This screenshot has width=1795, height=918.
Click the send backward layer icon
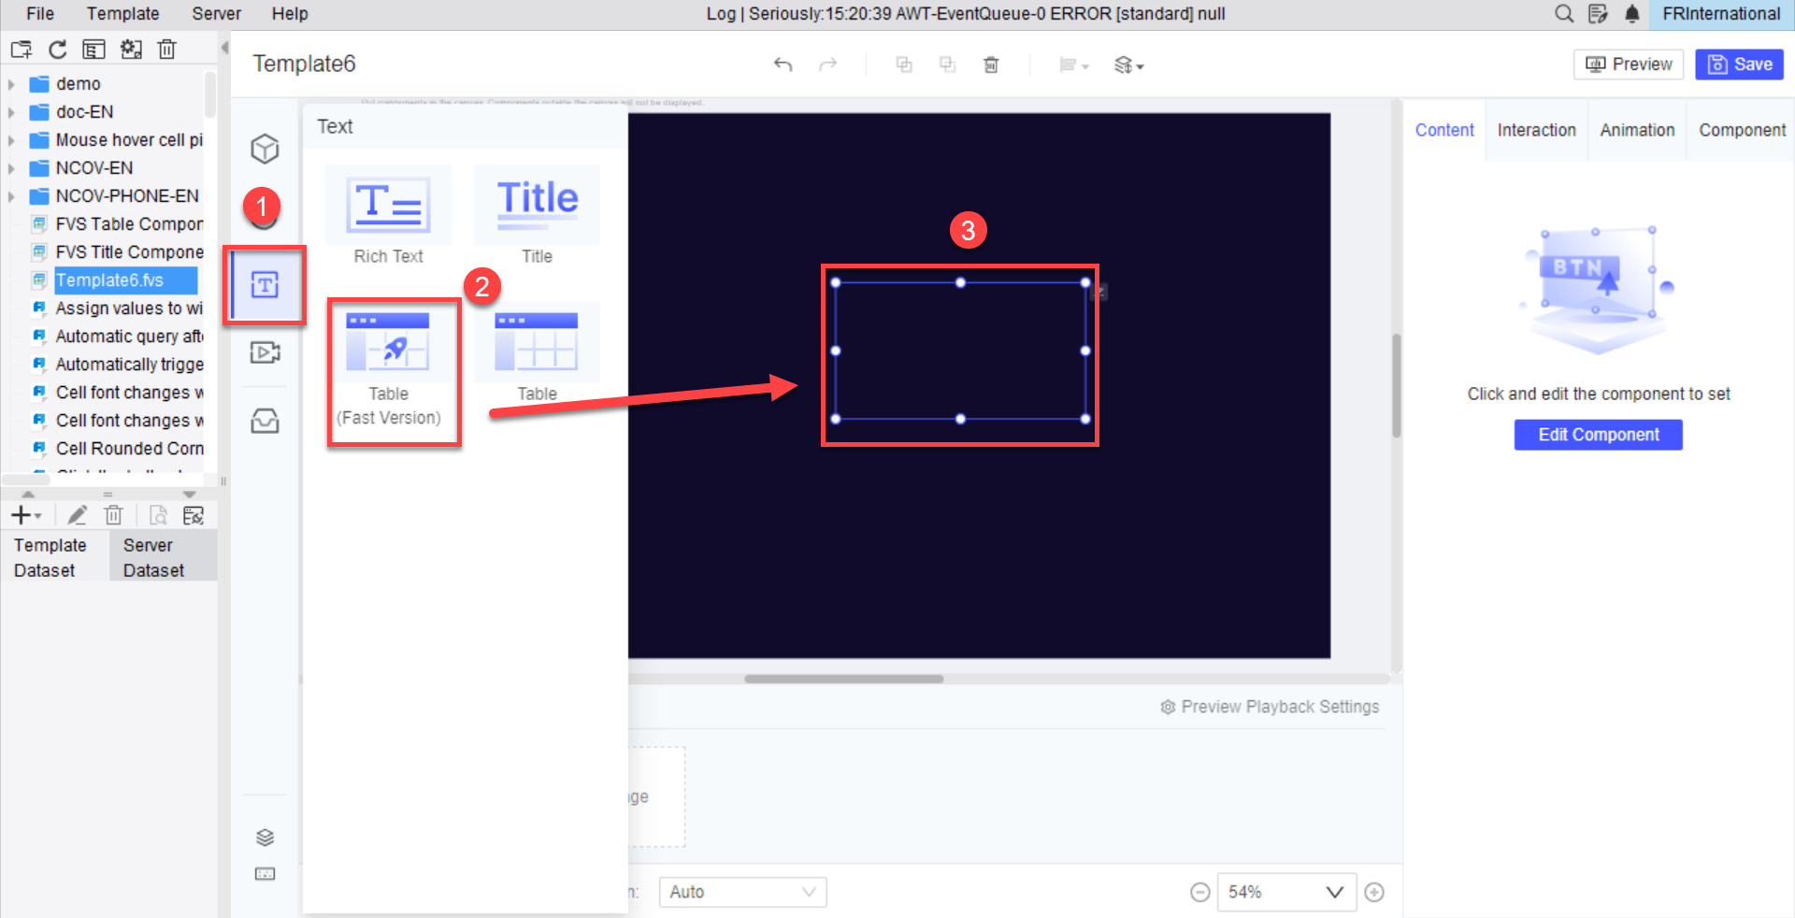[x=947, y=65]
